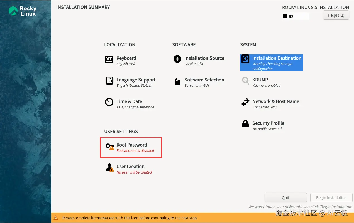Viewport: 354px width, 223px height.
Task: Click the Time & Date clock icon
Action: pyautogui.click(x=109, y=102)
